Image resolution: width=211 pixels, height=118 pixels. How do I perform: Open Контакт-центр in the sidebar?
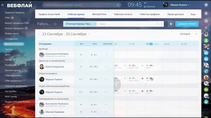pyautogui.click(x=13, y=70)
